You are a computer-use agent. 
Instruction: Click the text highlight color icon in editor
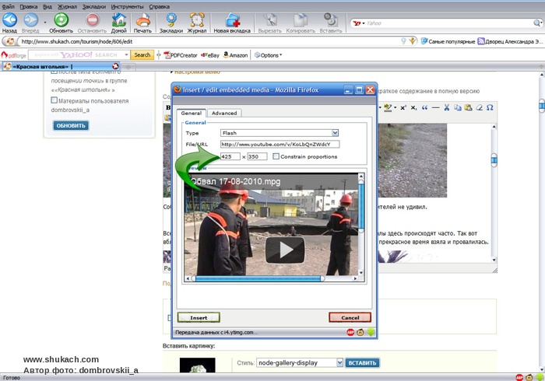[388, 108]
